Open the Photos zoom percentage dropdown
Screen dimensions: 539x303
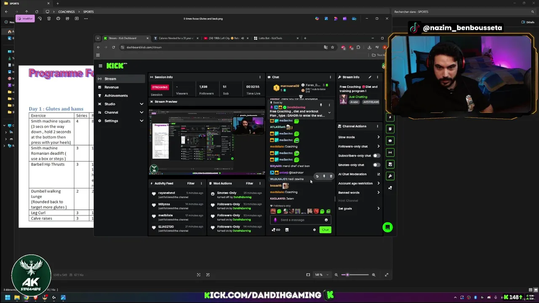[x=321, y=275]
